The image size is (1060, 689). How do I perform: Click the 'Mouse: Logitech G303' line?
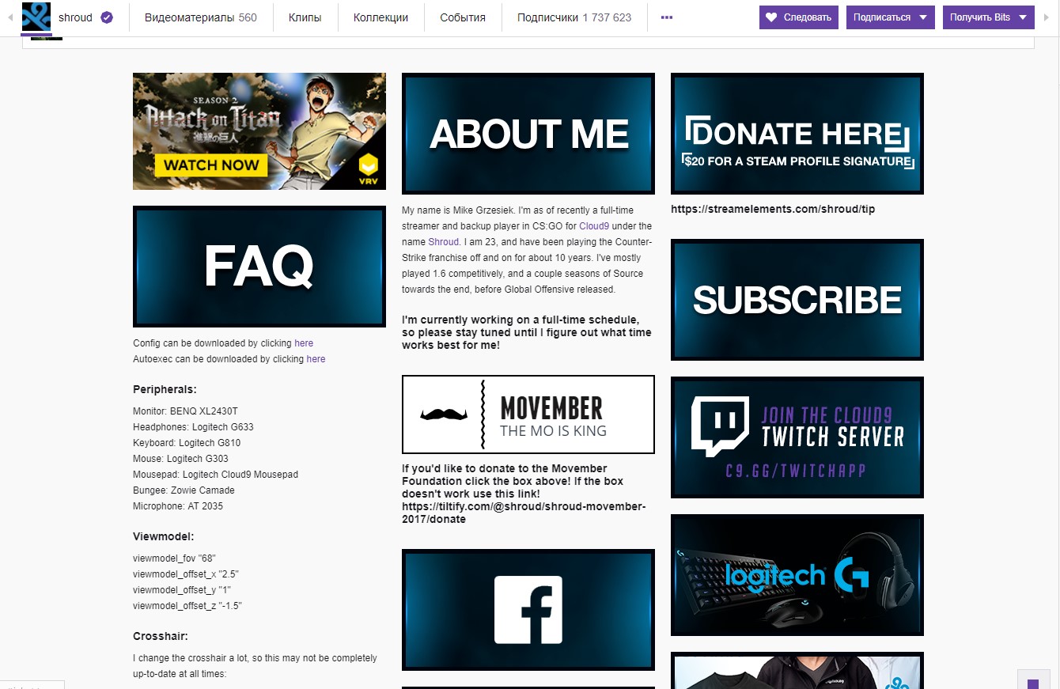[x=182, y=459]
